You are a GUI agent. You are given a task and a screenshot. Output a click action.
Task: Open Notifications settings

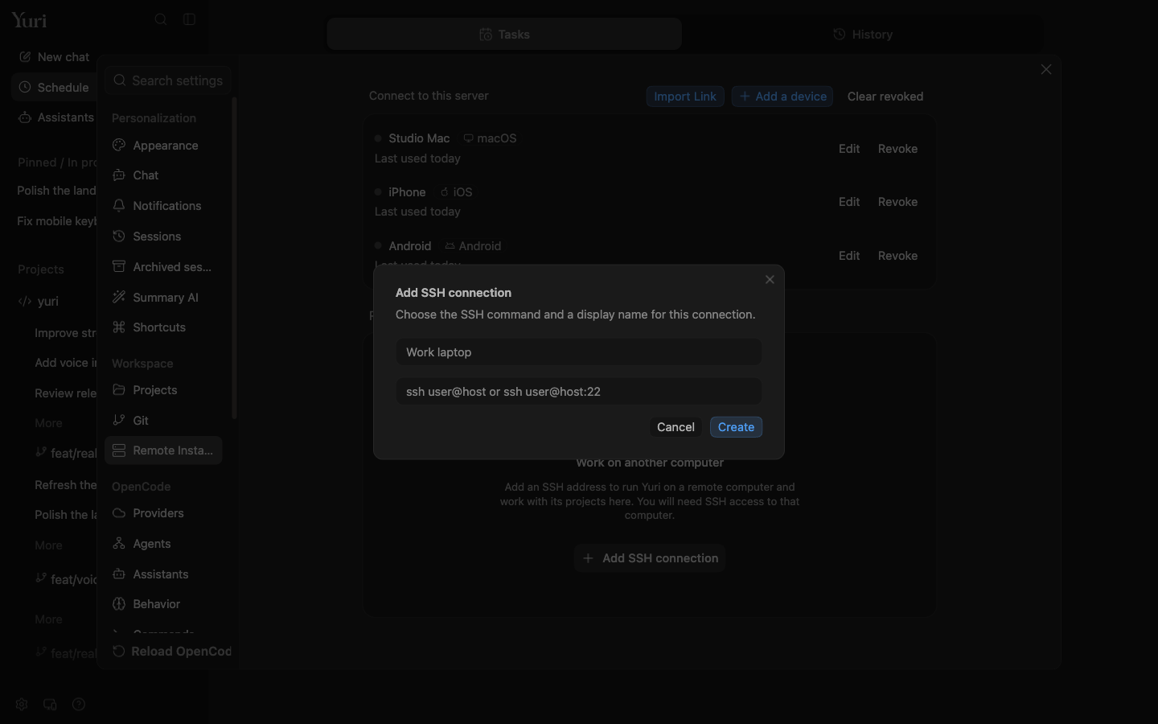pyautogui.click(x=163, y=206)
